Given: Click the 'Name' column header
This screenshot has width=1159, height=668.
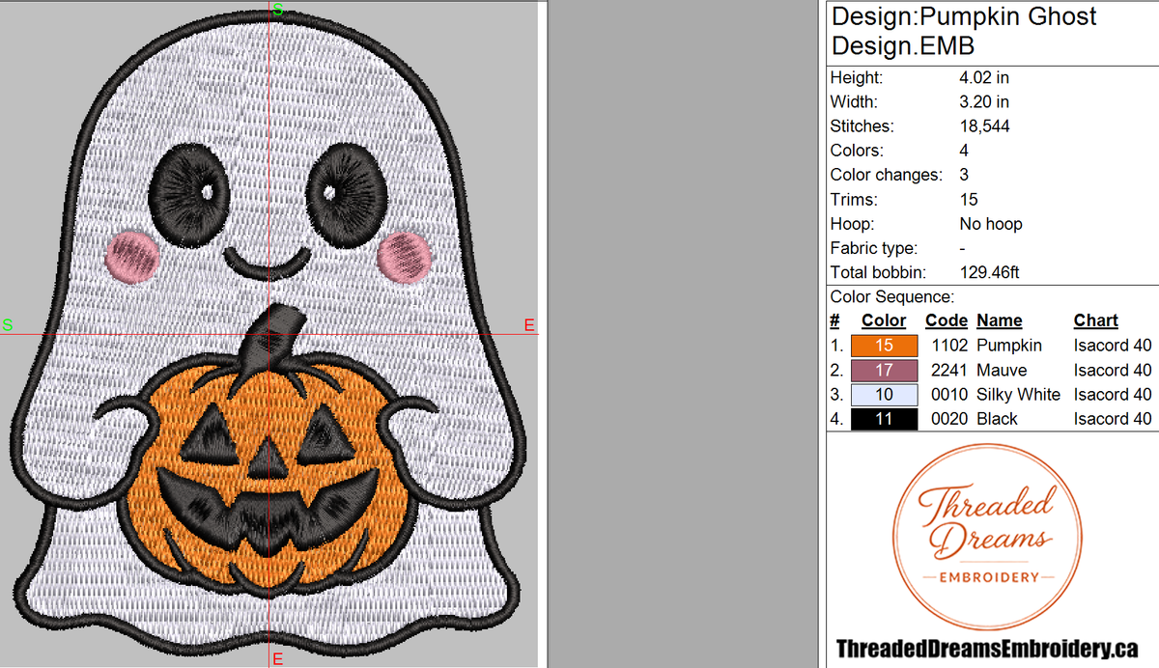Looking at the screenshot, I should (x=999, y=320).
